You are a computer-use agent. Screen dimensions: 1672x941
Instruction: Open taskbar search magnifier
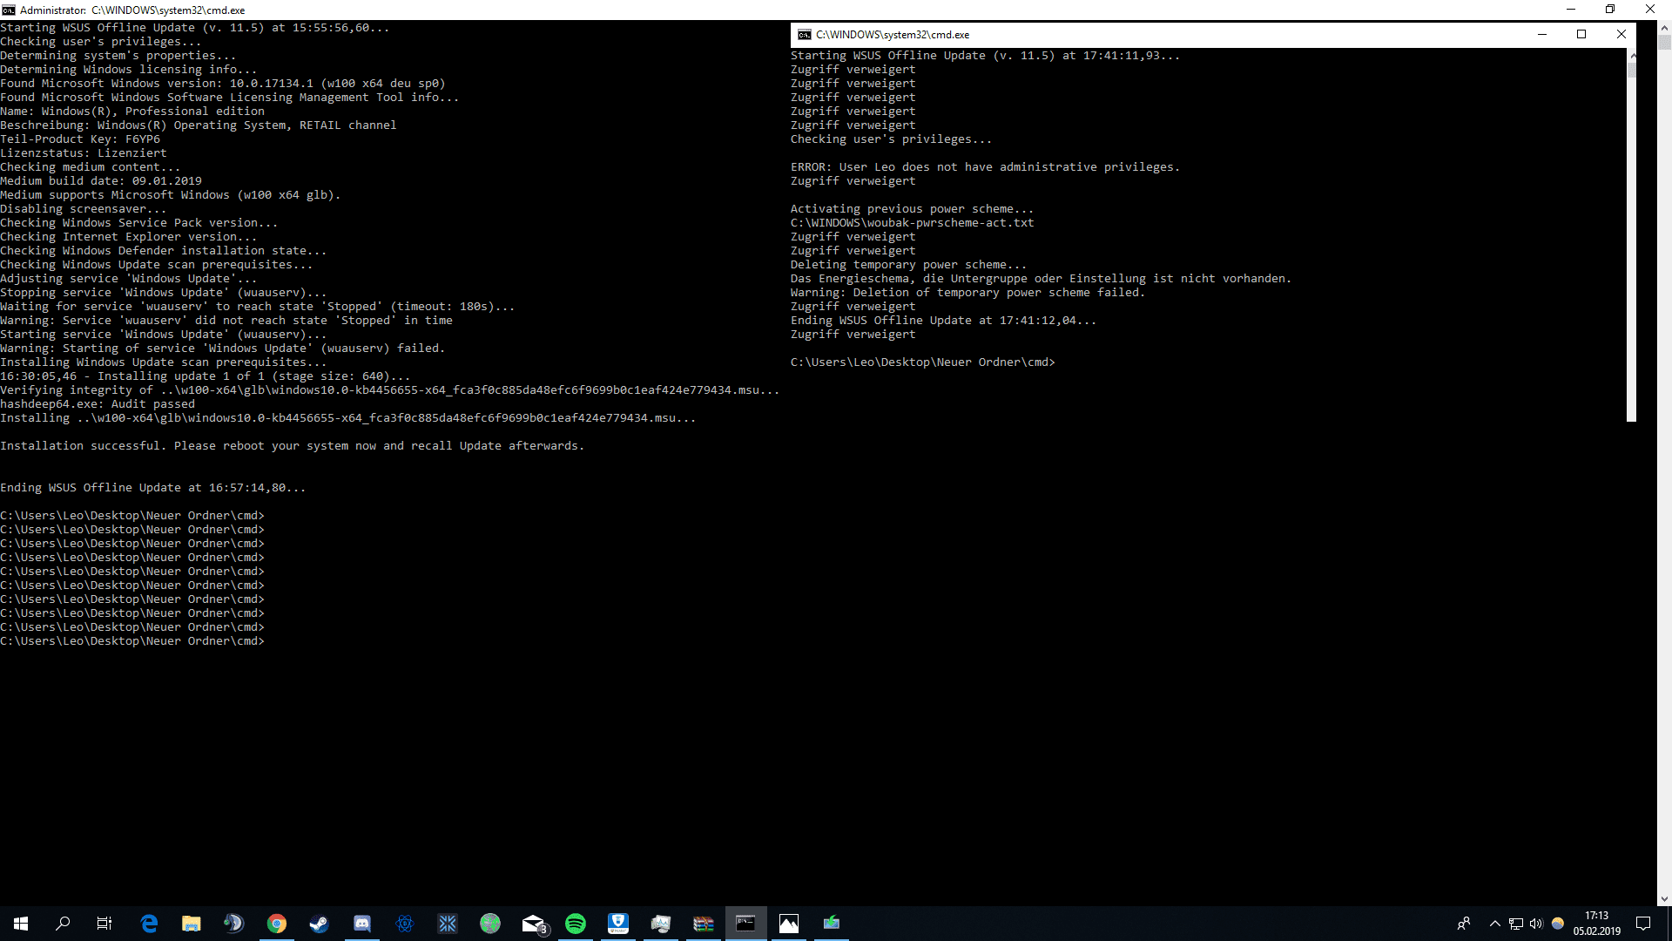click(x=63, y=924)
